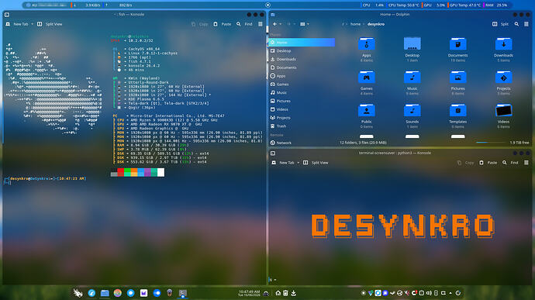Expand New Tab dropdown in terminal-screensaver Konsole
The image size is (535, 300).
point(299,163)
